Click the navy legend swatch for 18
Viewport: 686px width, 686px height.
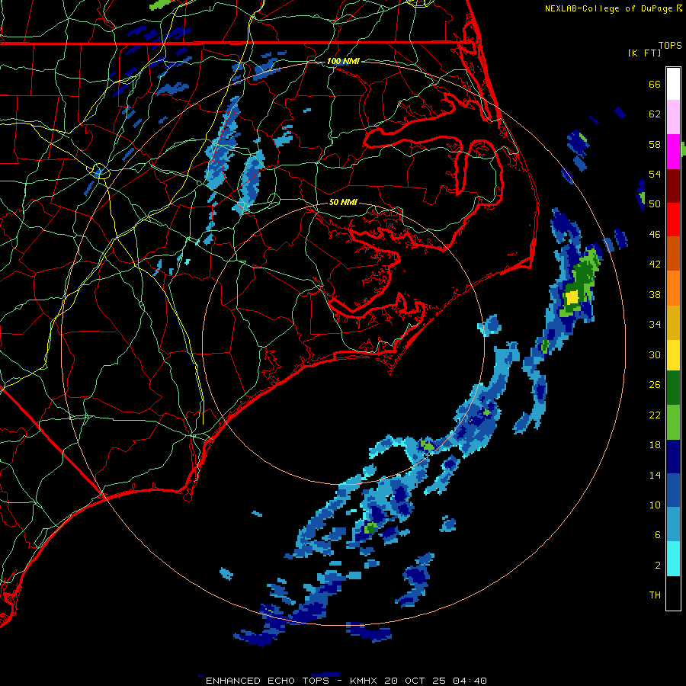[673, 457]
